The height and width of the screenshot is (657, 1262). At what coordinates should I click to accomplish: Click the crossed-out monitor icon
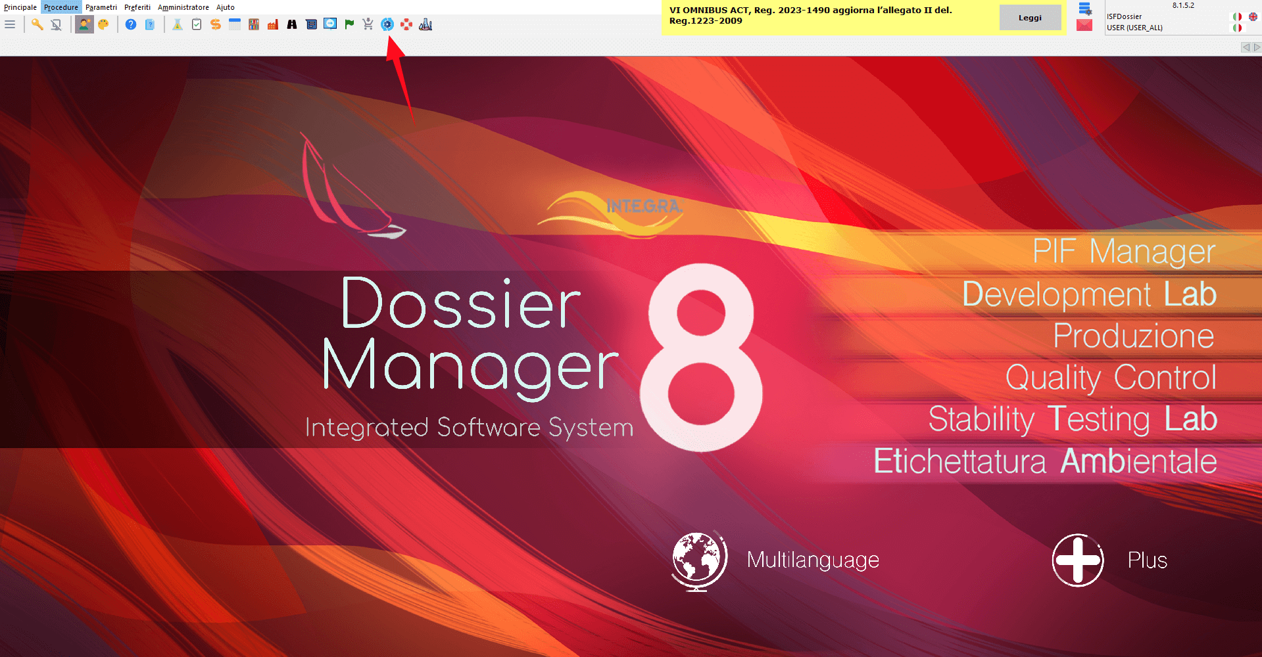[x=57, y=24]
